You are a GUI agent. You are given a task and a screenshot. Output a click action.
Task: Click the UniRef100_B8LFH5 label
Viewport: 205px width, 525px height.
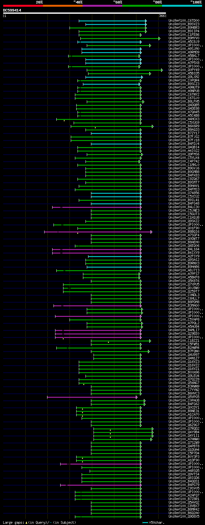184,102
